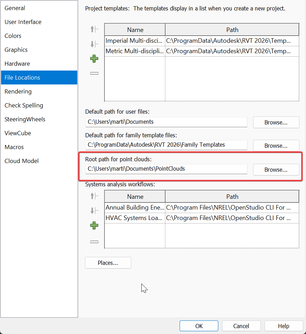Open Help for options

[284, 326]
